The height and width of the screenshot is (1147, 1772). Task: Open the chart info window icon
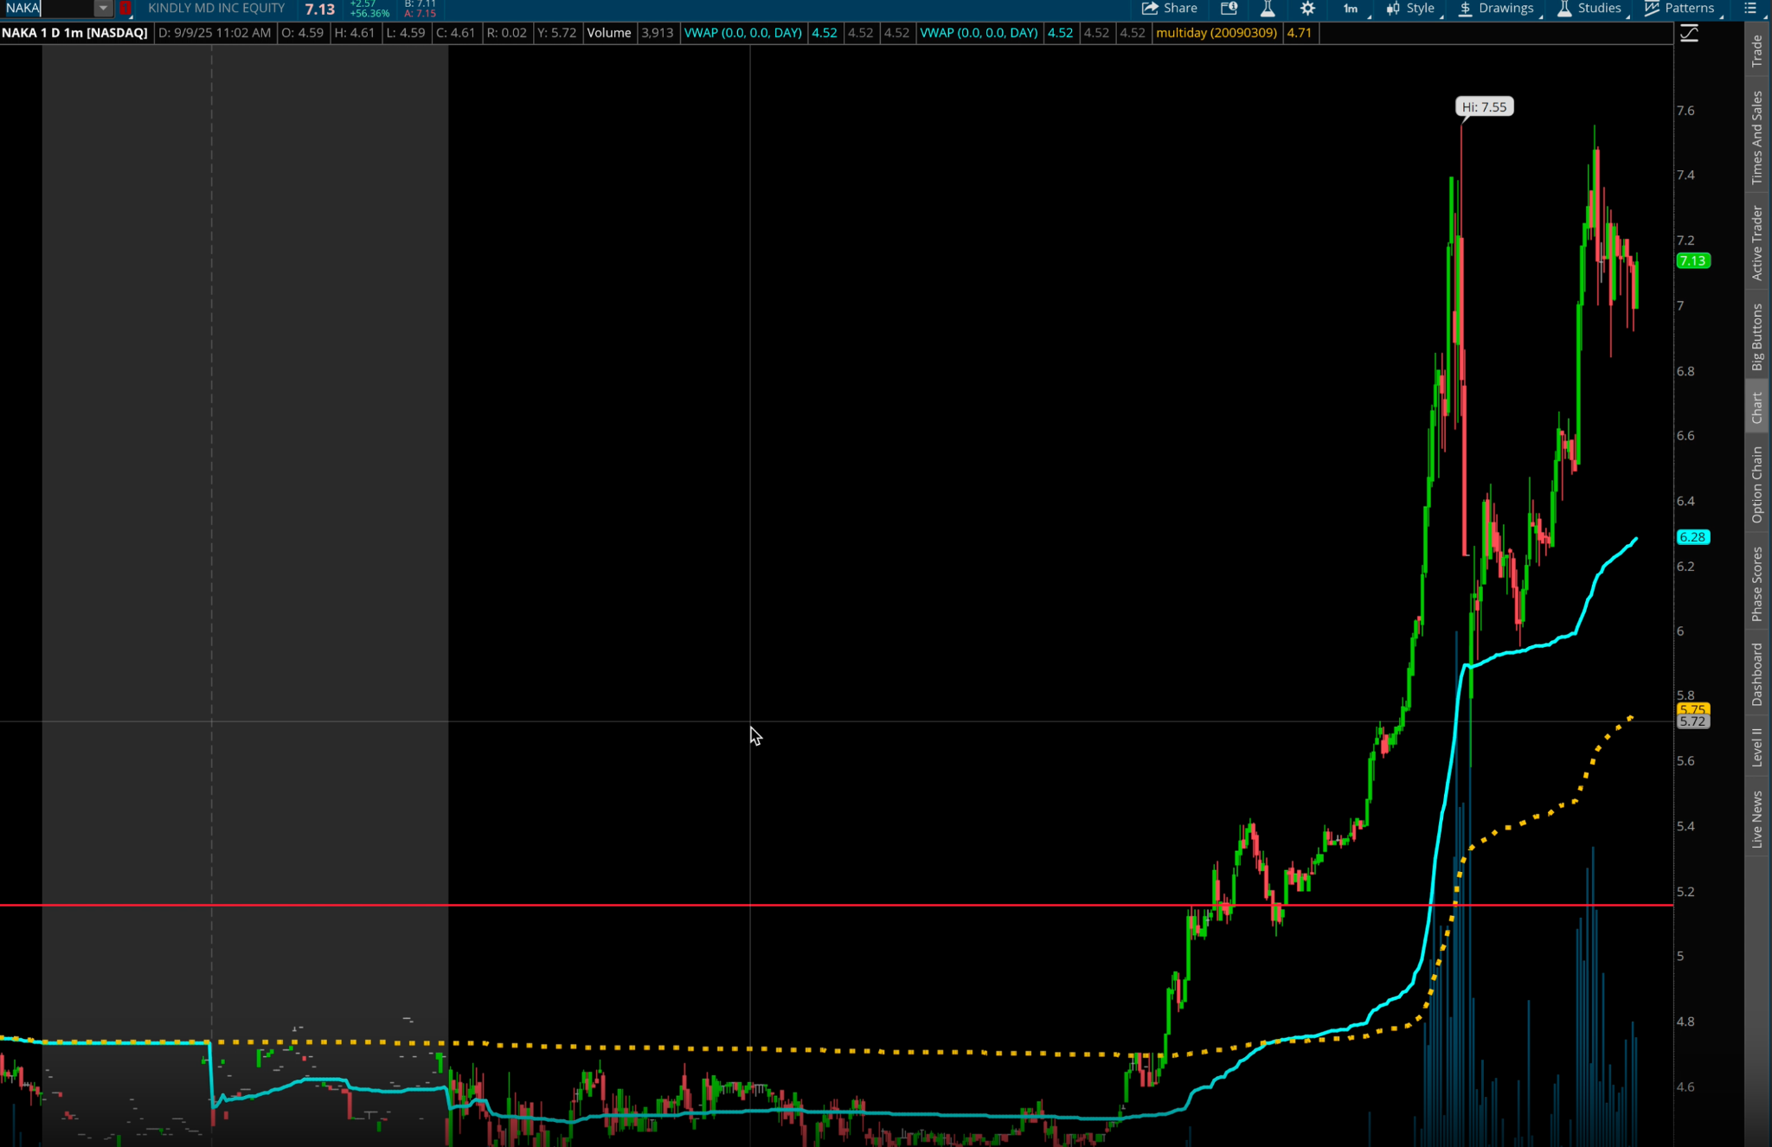pos(1229,9)
